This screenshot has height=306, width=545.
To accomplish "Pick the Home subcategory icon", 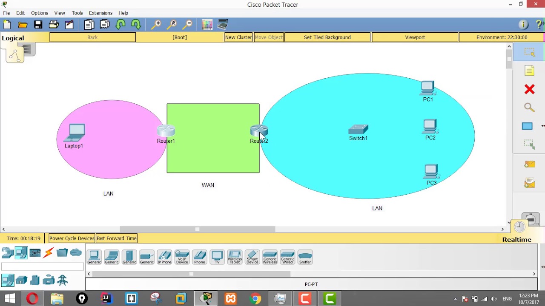I will [21, 280].
